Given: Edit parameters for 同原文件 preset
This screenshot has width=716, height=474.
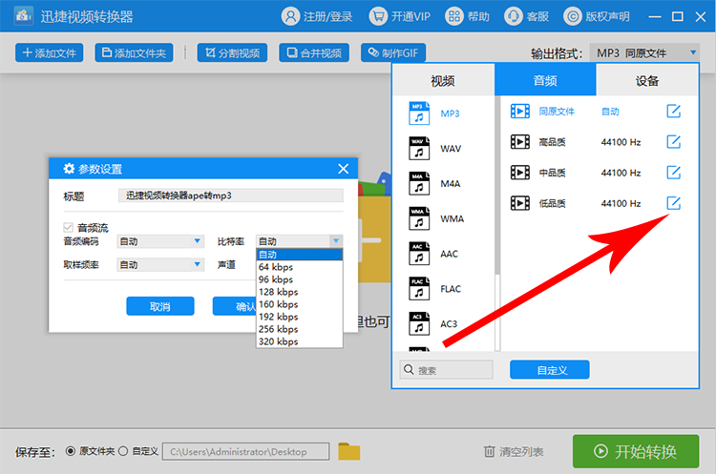Looking at the screenshot, I should [674, 111].
